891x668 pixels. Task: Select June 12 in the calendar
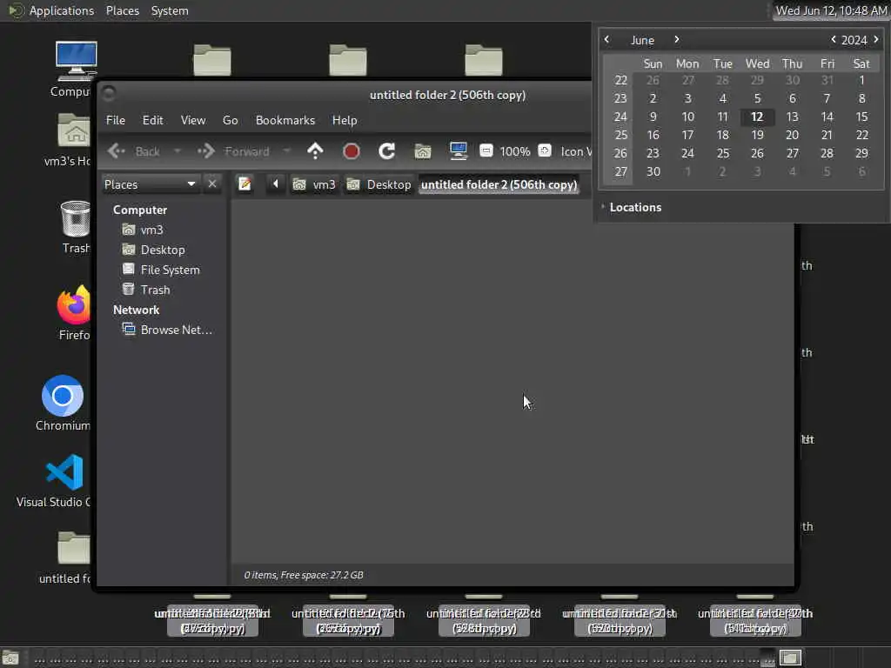(x=757, y=117)
